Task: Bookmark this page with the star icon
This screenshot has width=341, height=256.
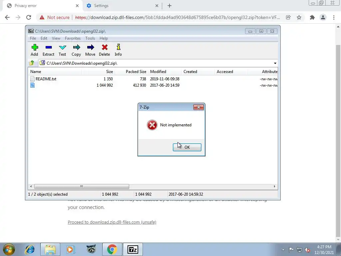Action: [299, 17]
